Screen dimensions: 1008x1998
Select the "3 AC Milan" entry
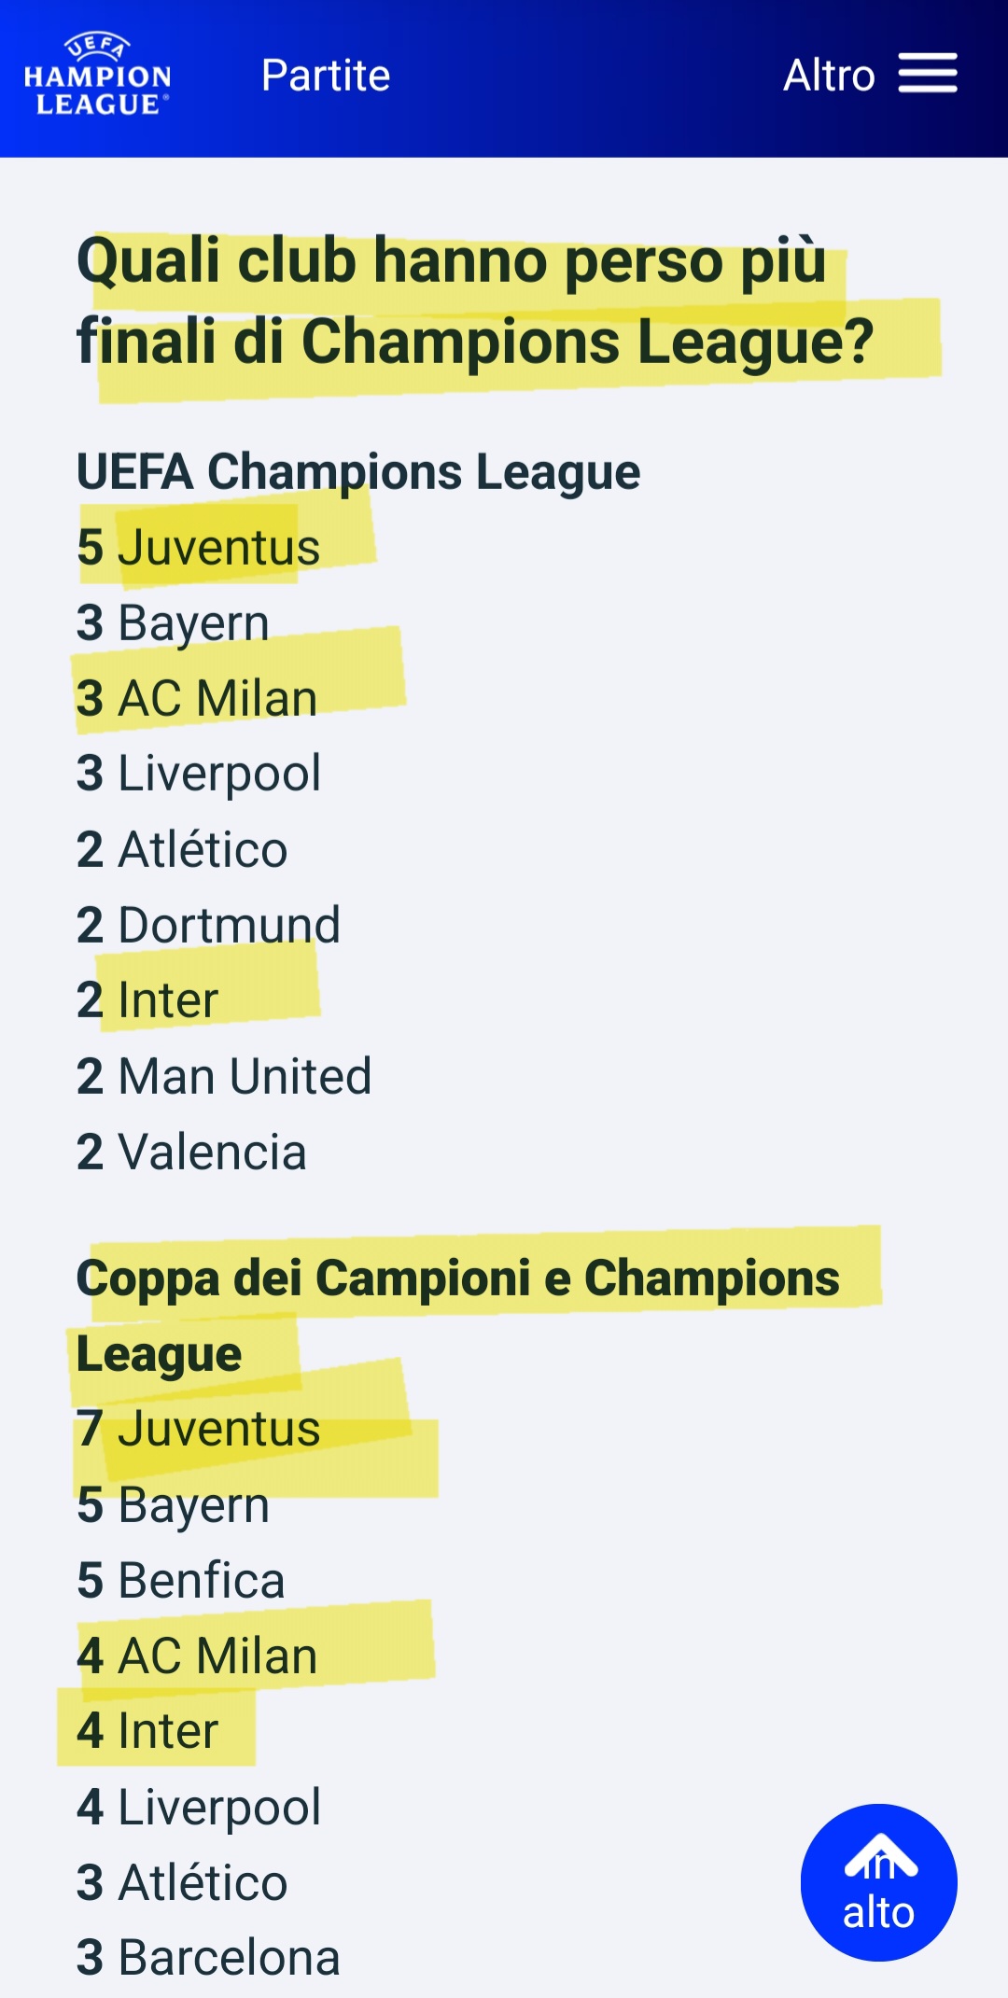point(197,698)
